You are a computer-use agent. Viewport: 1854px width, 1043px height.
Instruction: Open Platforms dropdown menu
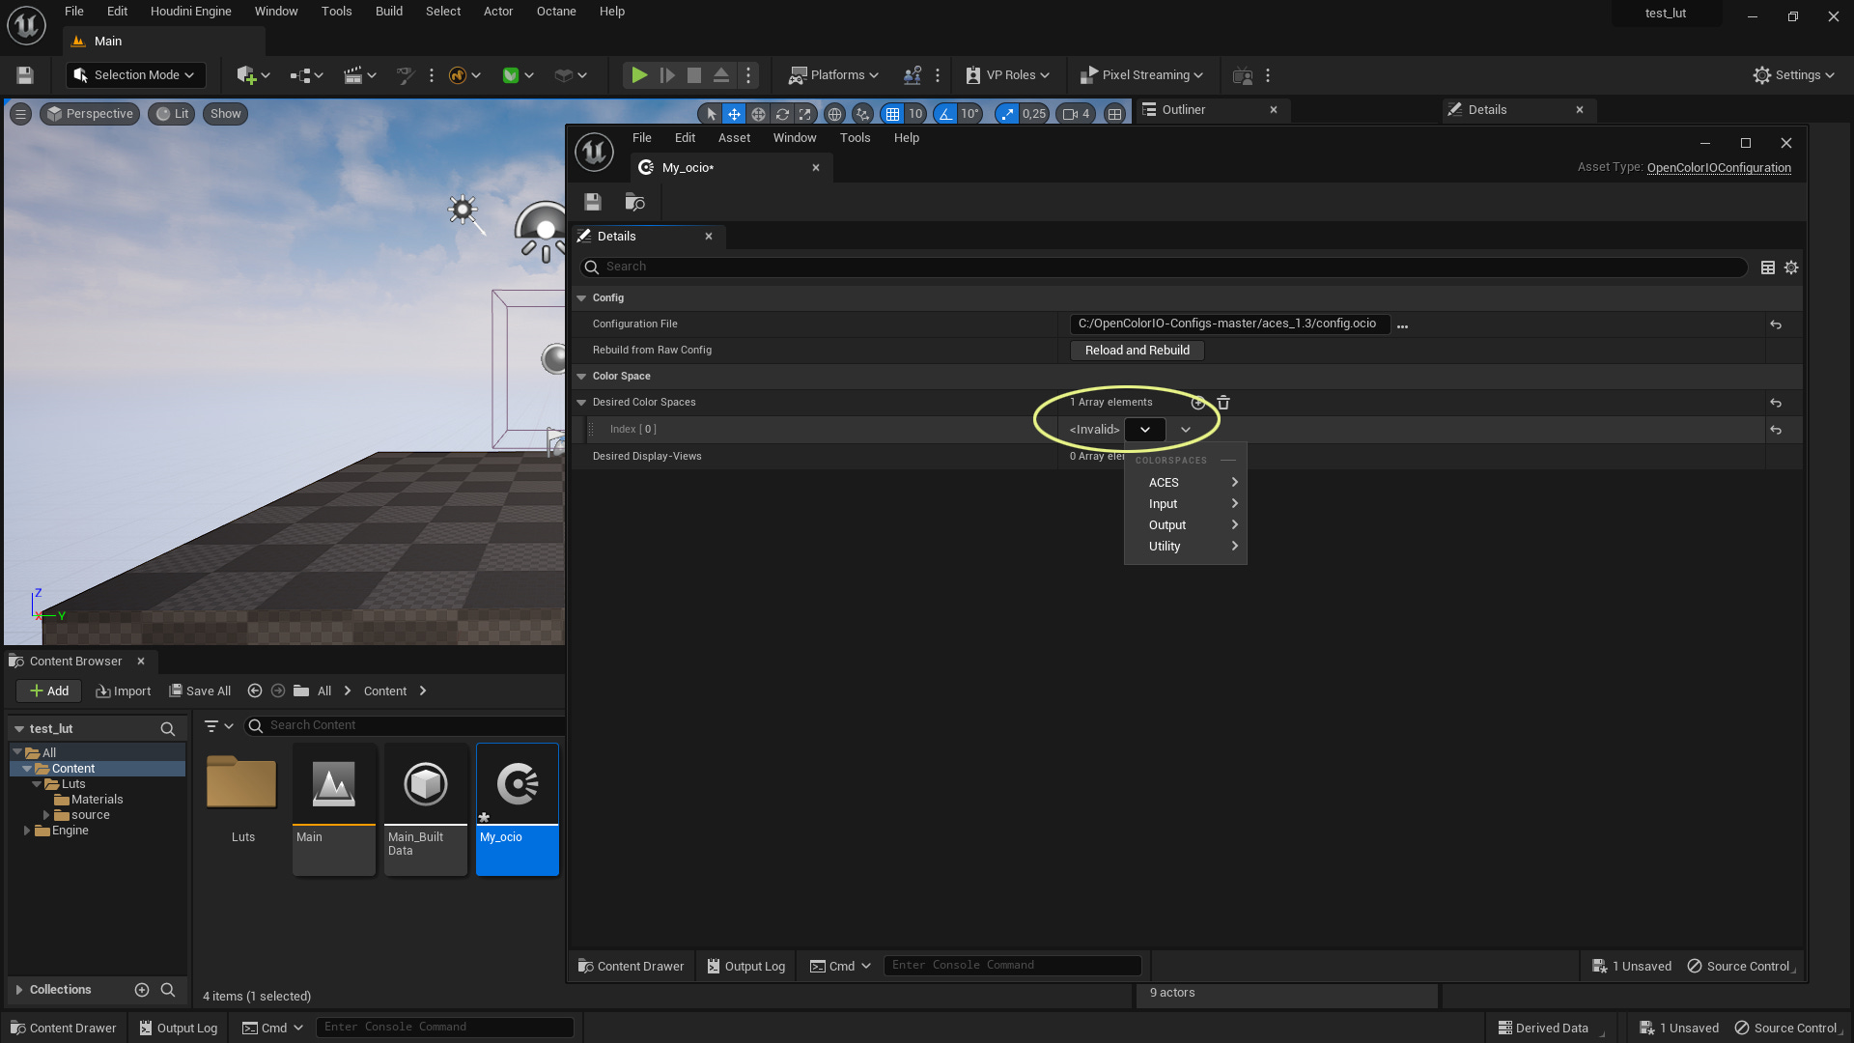833,75
